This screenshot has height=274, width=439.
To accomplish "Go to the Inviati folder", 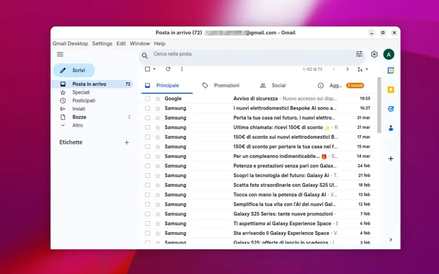I will [79, 109].
